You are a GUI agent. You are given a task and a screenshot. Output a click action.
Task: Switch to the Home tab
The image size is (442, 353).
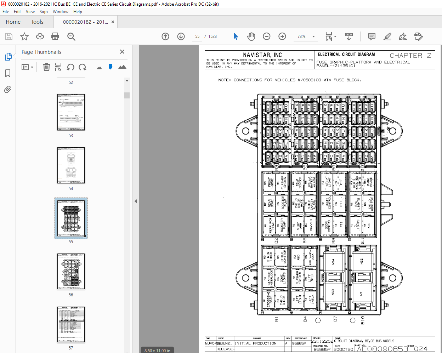pyautogui.click(x=13, y=22)
